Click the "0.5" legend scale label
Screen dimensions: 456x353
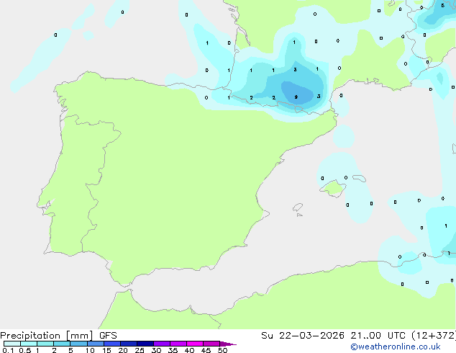click(25, 350)
